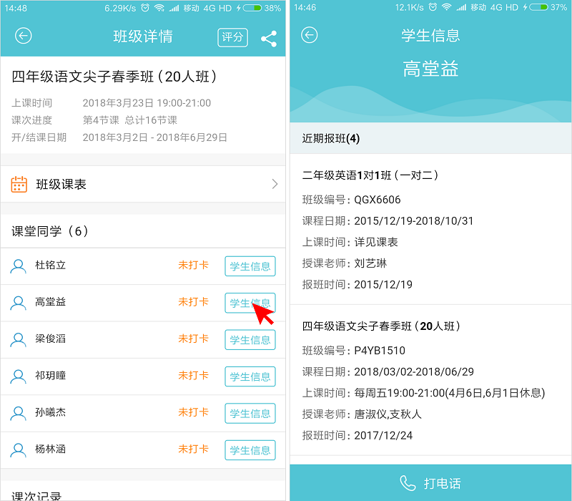Tap the orange calendar icon beside 班级课表
The height and width of the screenshot is (501, 572).
[x=19, y=185]
